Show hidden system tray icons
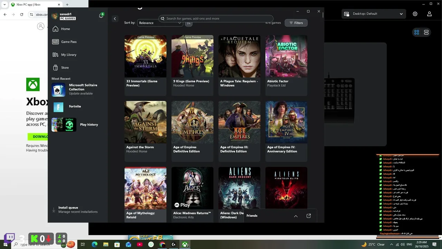 (x=391, y=245)
